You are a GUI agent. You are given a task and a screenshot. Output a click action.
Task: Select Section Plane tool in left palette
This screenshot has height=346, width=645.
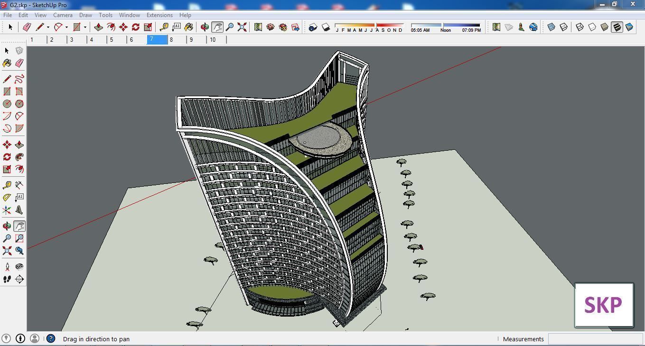point(19,279)
